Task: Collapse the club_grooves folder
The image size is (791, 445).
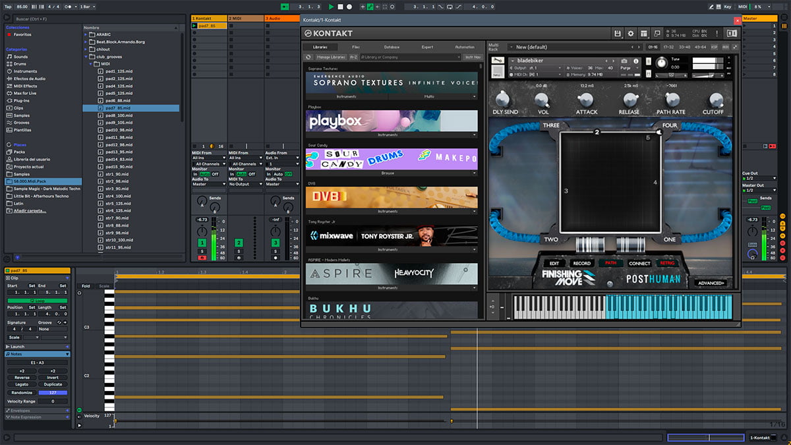Action: 86,57
